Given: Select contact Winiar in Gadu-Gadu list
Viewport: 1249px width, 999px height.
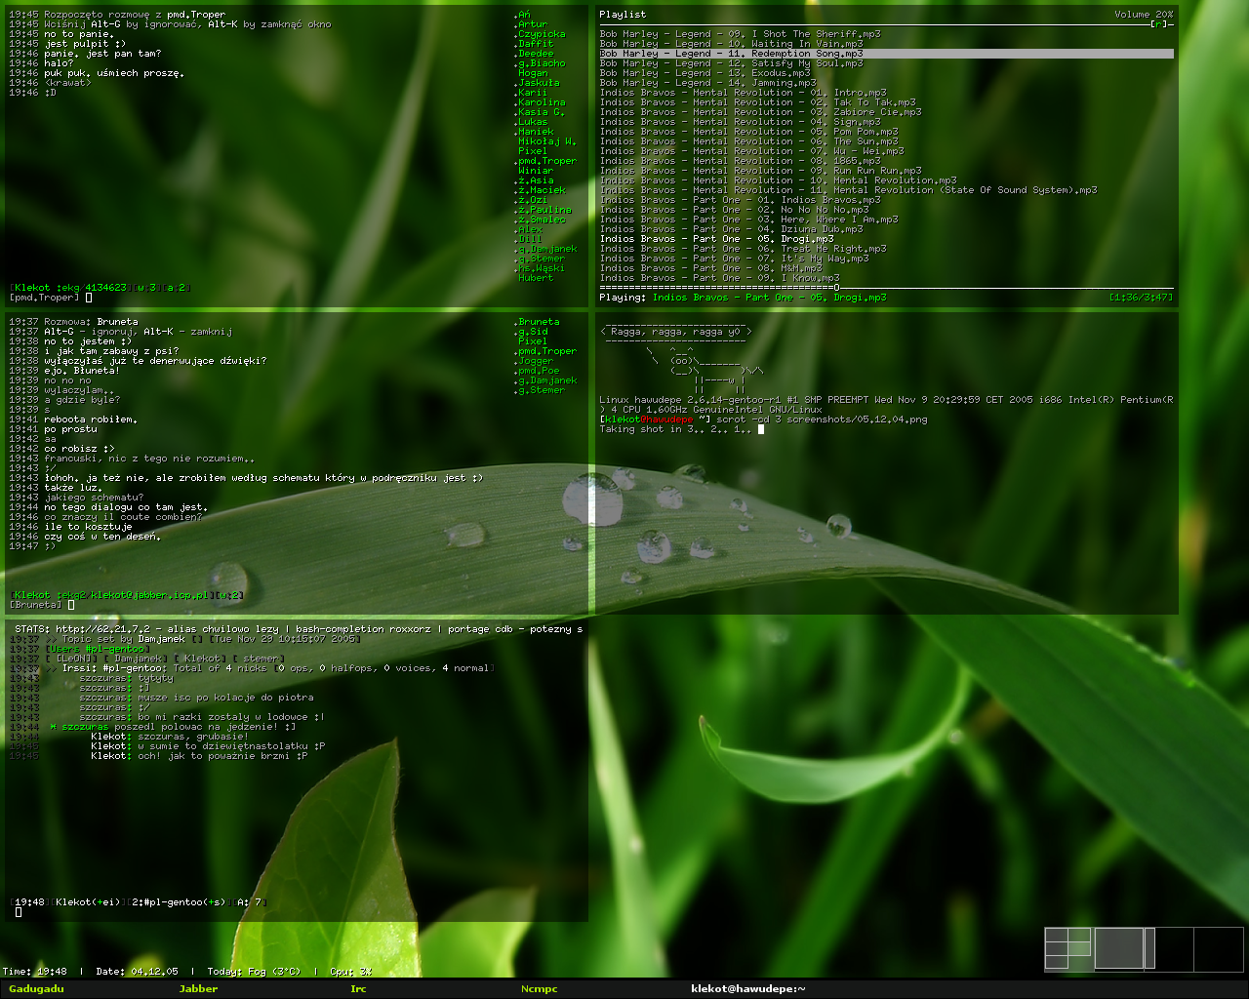Looking at the screenshot, I should tap(536, 171).
